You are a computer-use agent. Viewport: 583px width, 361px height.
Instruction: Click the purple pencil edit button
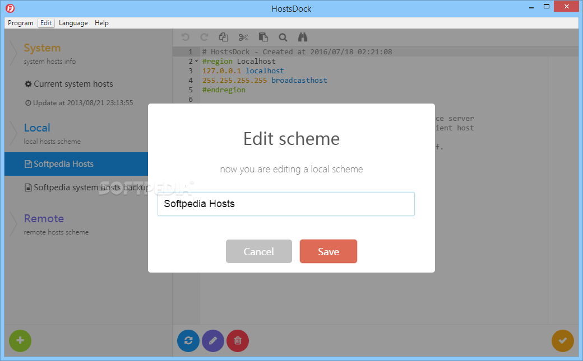[213, 341]
